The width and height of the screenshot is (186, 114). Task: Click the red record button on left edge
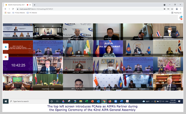(5, 57)
